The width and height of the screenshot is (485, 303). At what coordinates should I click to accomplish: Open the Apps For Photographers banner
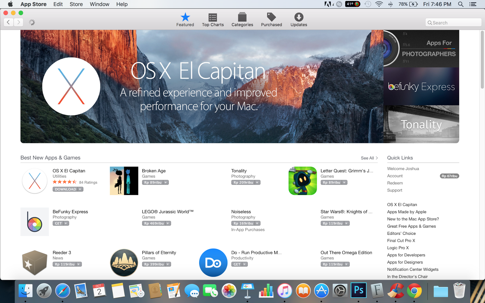[421, 48]
